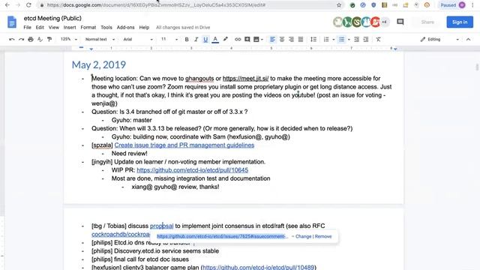Open meet.jit.si link in document
Screen dimensions: 480x270
pyautogui.click(x=245, y=78)
